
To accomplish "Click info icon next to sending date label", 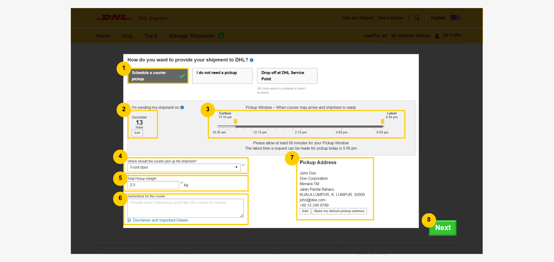I will click(x=182, y=107).
